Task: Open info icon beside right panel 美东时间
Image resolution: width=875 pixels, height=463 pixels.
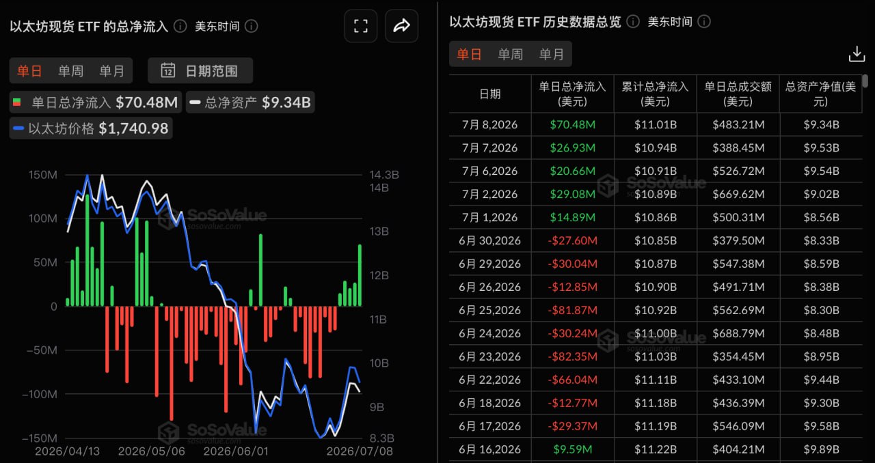Action: [x=704, y=22]
